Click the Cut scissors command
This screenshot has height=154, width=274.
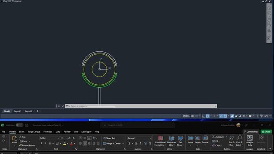coord(22,137)
